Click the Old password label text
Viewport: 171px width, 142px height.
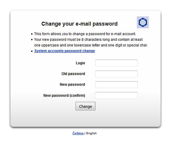pos(73,74)
